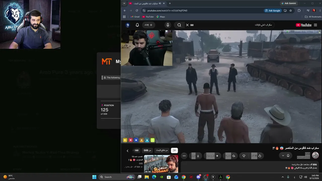Open Discord from the taskbar
The width and height of the screenshot is (322, 181).
[198, 177]
